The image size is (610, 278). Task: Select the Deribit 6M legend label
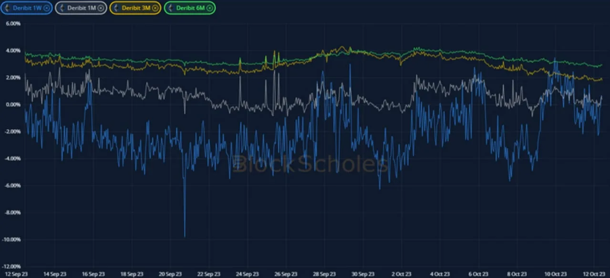(x=190, y=8)
